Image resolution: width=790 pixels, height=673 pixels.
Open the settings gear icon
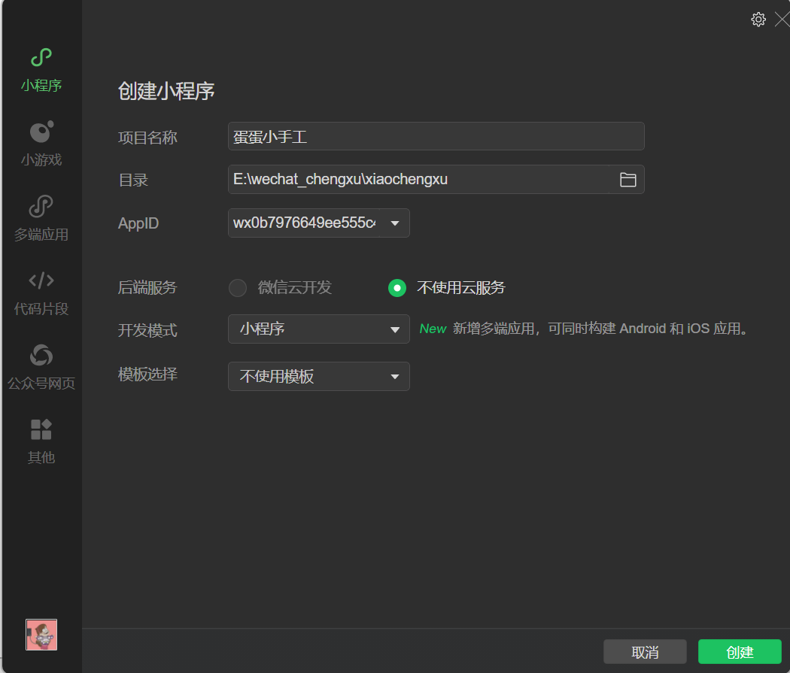tap(758, 20)
